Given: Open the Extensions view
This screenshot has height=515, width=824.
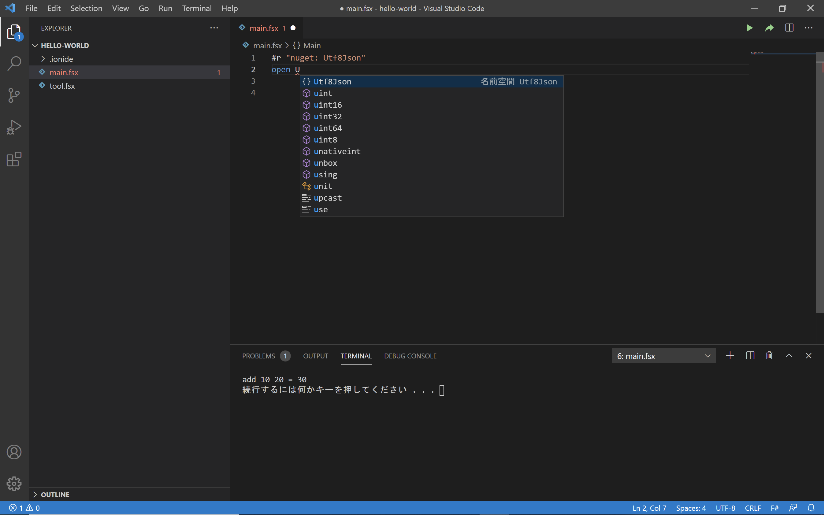Looking at the screenshot, I should pyautogui.click(x=14, y=159).
